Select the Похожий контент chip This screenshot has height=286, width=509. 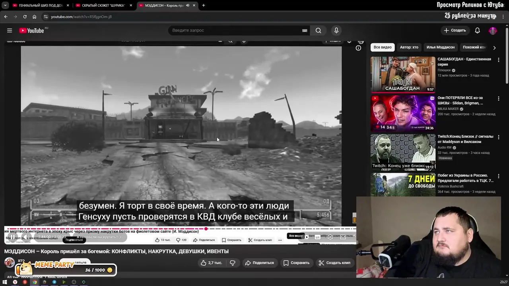[x=474, y=47]
